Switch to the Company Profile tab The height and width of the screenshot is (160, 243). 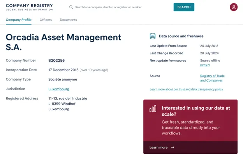click(19, 20)
